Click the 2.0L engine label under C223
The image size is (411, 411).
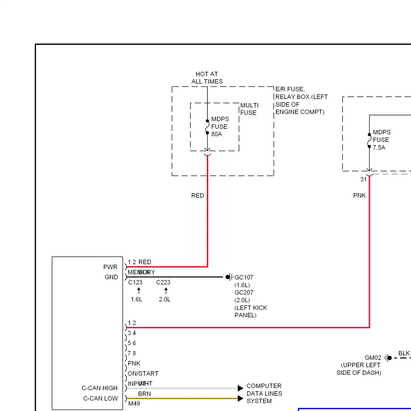pyautogui.click(x=165, y=299)
